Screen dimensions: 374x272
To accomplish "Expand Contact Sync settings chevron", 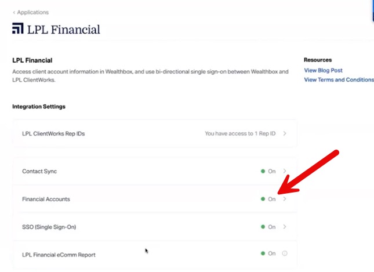I will (x=285, y=172).
